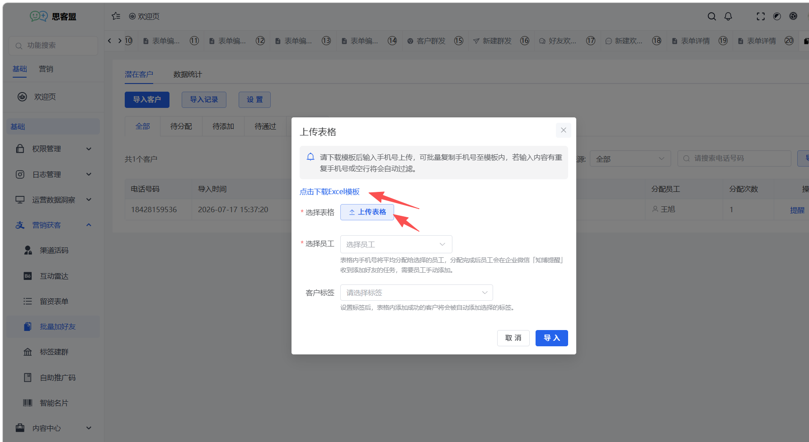The height and width of the screenshot is (442, 809).
Task: Click the search magnifier icon in header
Action: click(x=712, y=16)
